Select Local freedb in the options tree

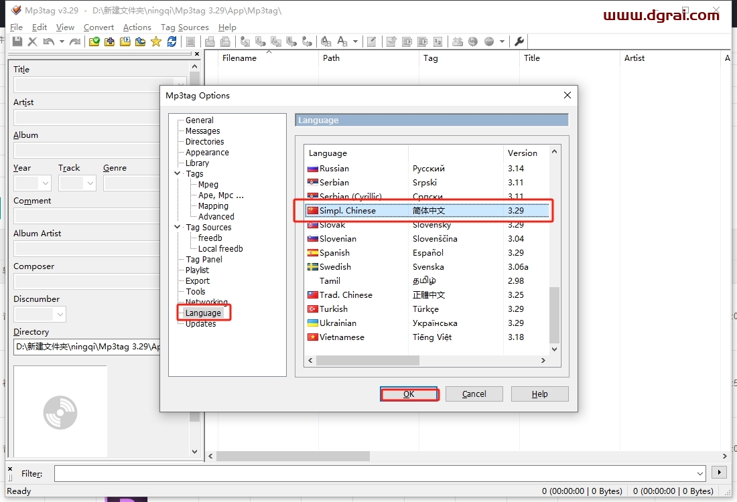pos(220,248)
